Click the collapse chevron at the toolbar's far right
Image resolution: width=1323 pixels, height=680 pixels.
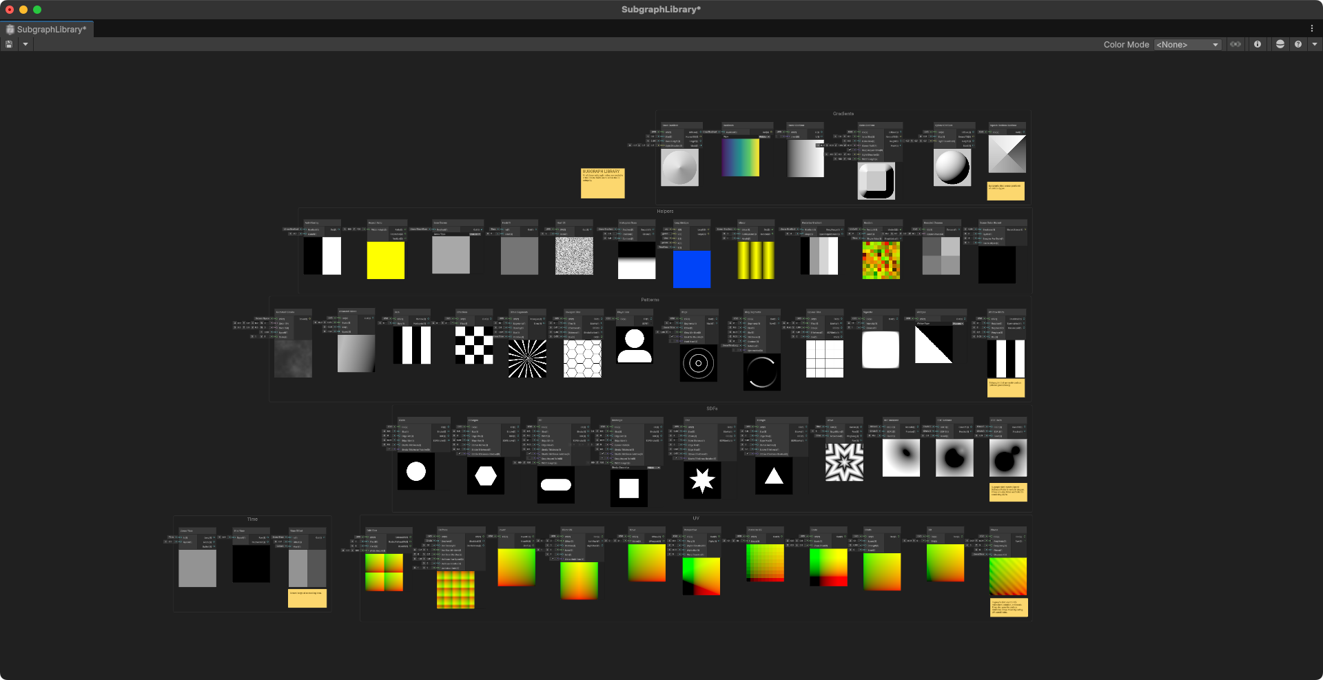(x=1314, y=44)
